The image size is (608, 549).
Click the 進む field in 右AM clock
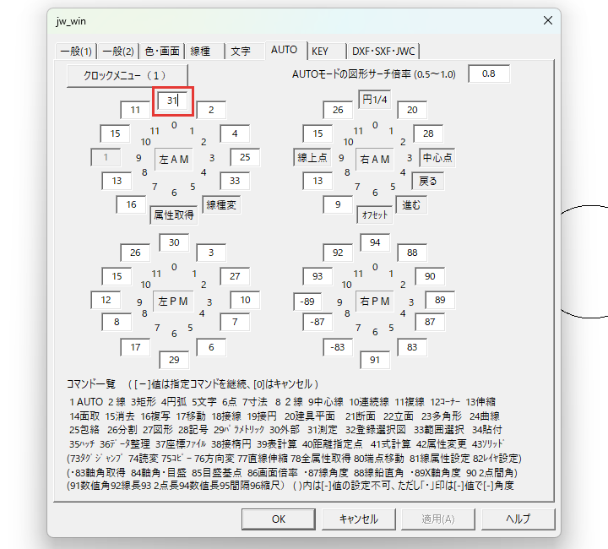coord(411,204)
